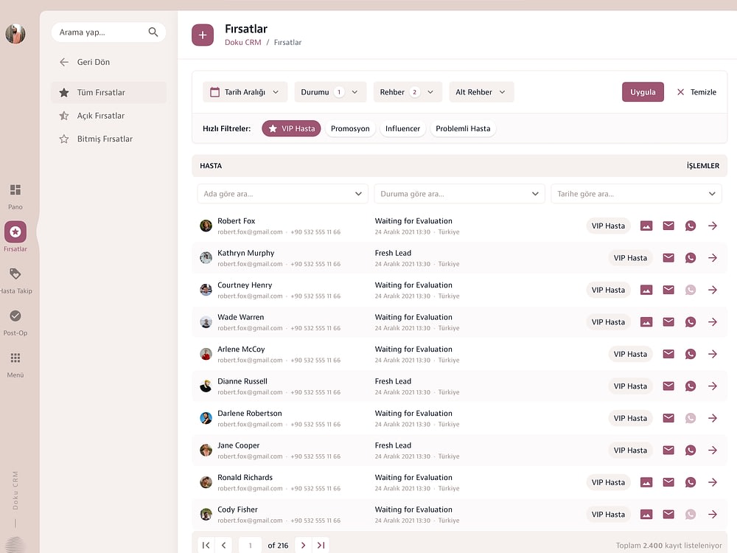Open the Post-Op section
The image size is (737, 553).
click(x=15, y=316)
